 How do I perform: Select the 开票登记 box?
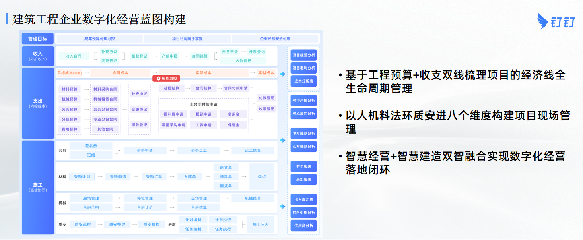coord(257,52)
